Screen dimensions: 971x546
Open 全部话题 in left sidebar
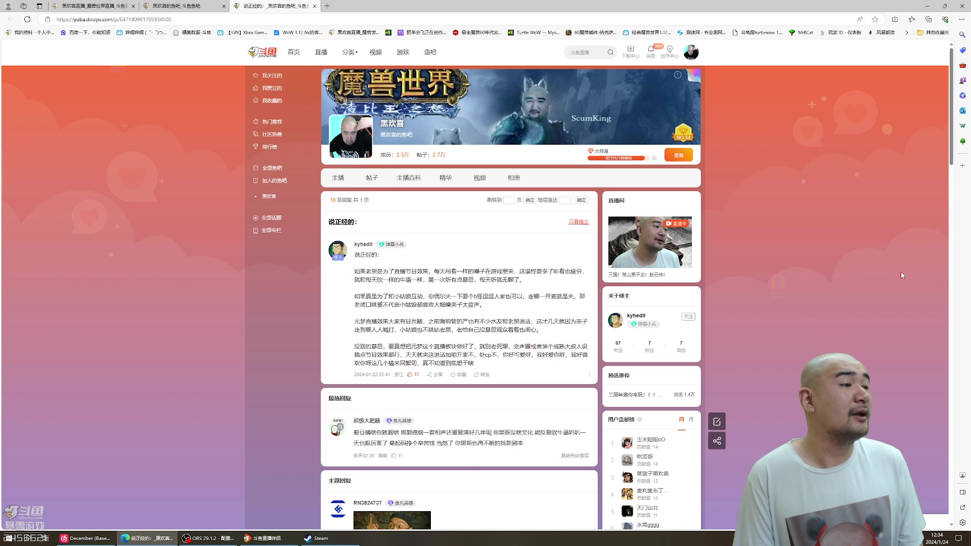coord(267,218)
